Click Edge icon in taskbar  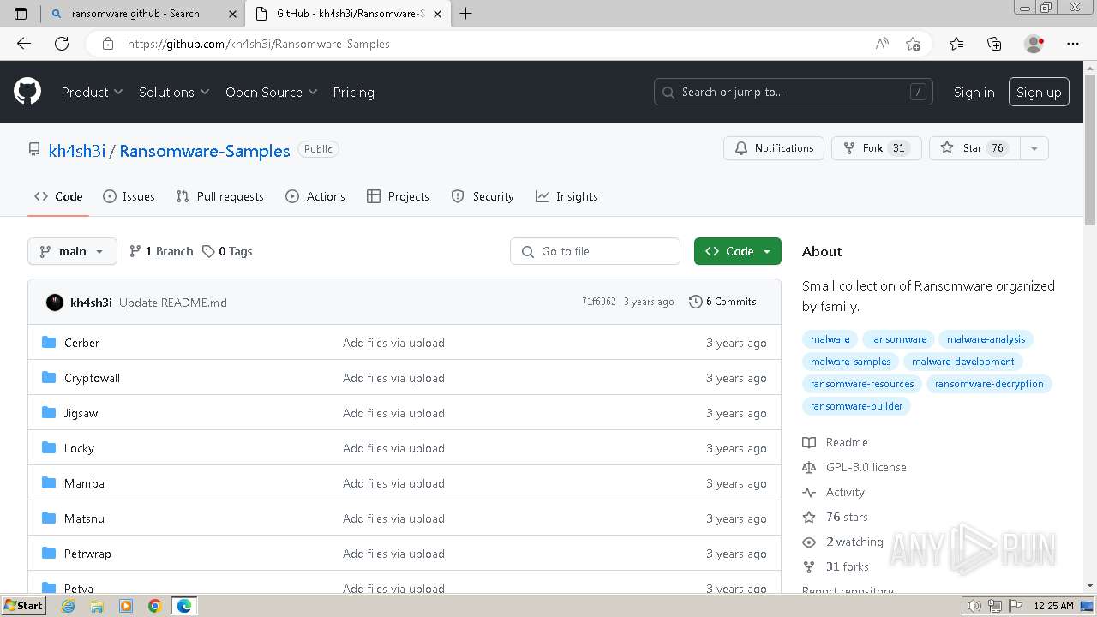pos(184,606)
